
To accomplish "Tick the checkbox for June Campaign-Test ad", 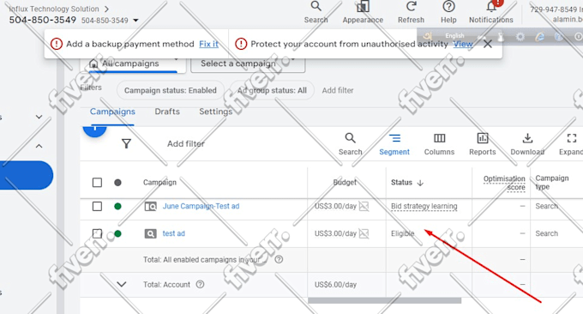I will click(x=97, y=206).
